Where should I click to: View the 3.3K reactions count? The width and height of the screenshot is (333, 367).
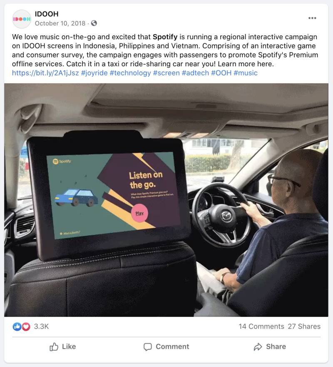[x=41, y=326]
